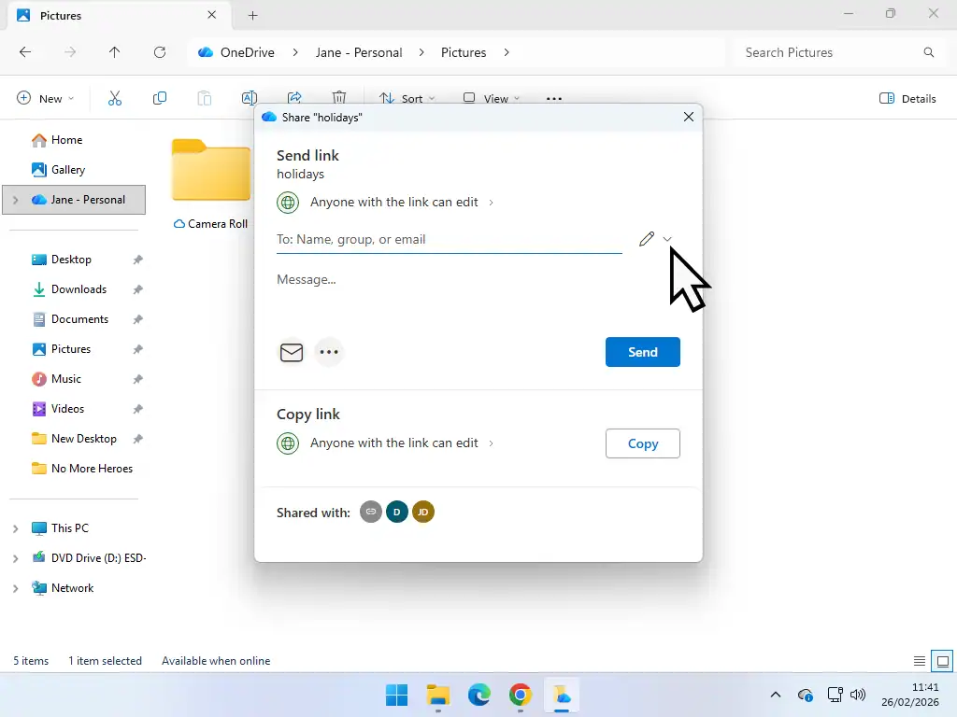Open the Sort dropdown
This screenshot has height=717, width=957.
click(x=405, y=98)
